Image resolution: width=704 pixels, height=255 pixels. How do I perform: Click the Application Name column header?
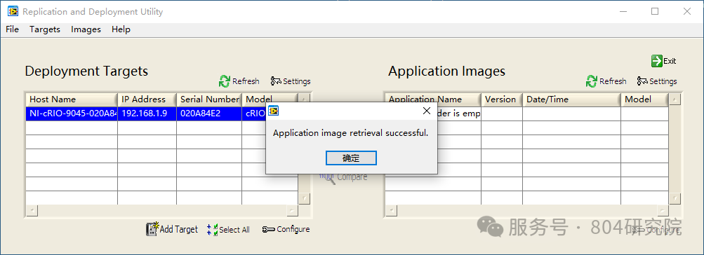coord(433,99)
